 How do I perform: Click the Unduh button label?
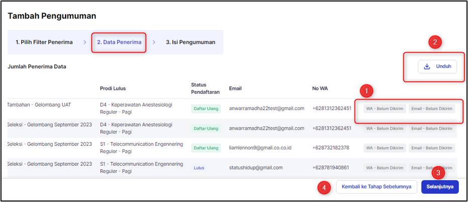point(443,67)
